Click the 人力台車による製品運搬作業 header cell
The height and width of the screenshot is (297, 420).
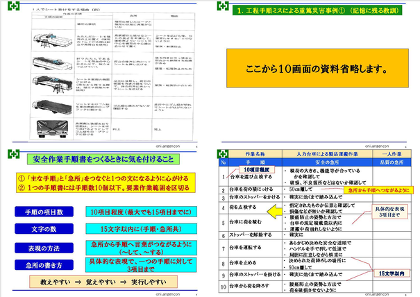[x=327, y=154]
